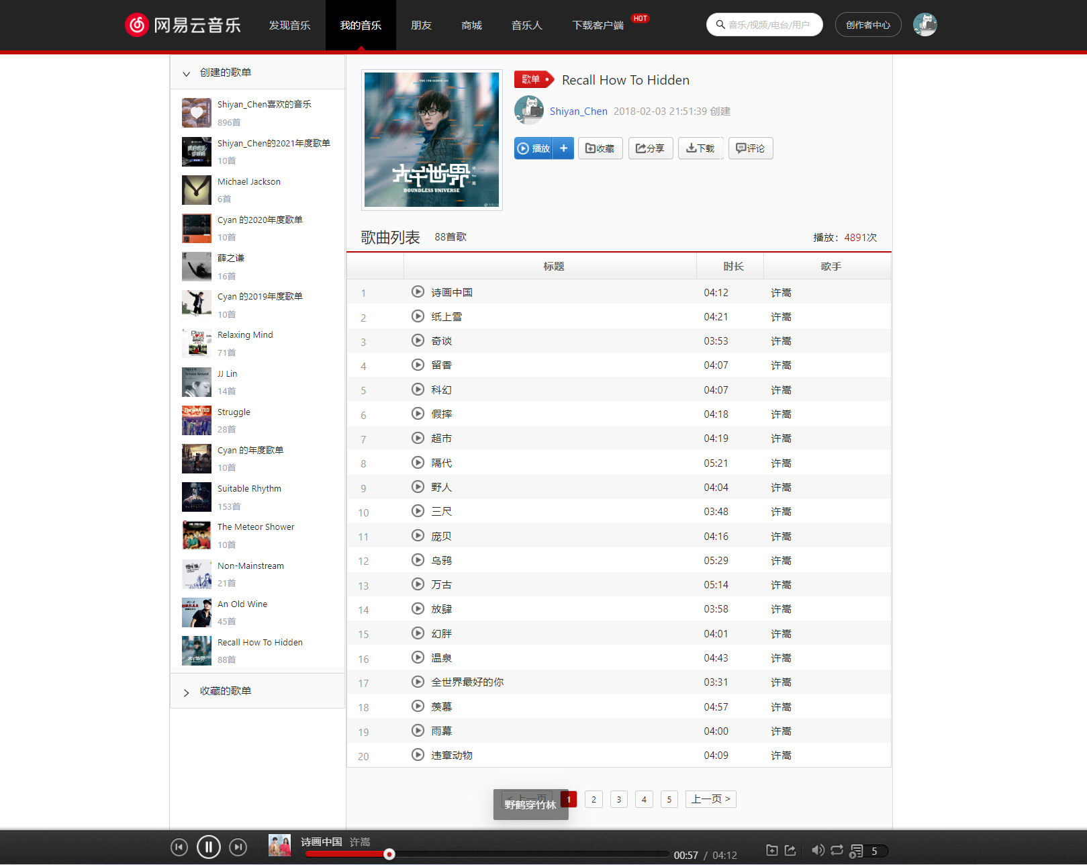Open playlist An Old Wine

[258, 612]
